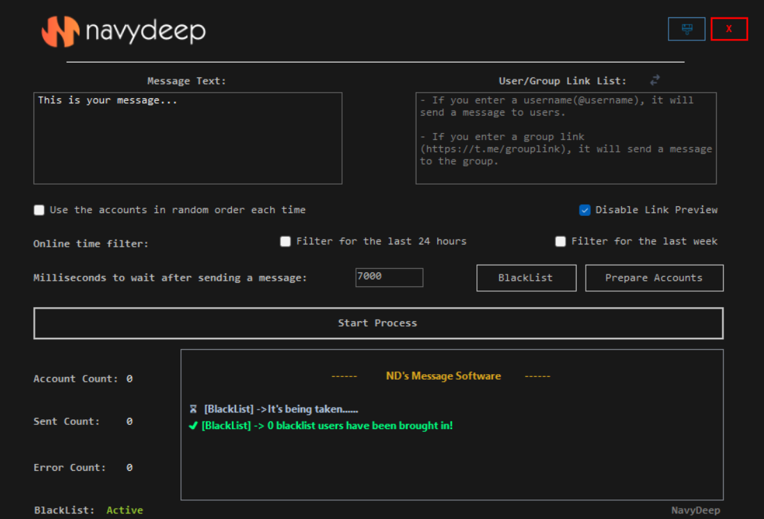Click the Sent Count label
The image size is (764, 519).
click(x=66, y=421)
